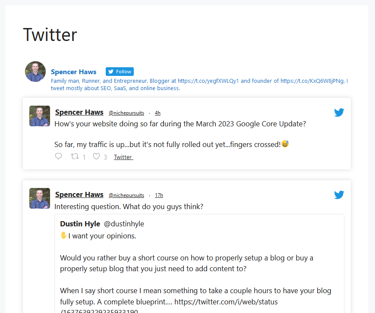Click Spencer Haws name on second tweet
The height and width of the screenshot is (313, 375).
point(79,194)
